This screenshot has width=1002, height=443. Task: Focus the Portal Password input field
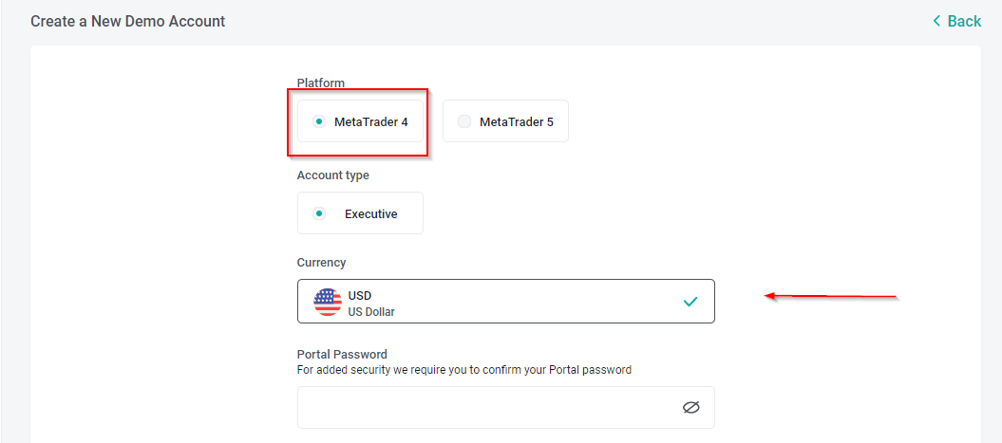pyautogui.click(x=506, y=407)
